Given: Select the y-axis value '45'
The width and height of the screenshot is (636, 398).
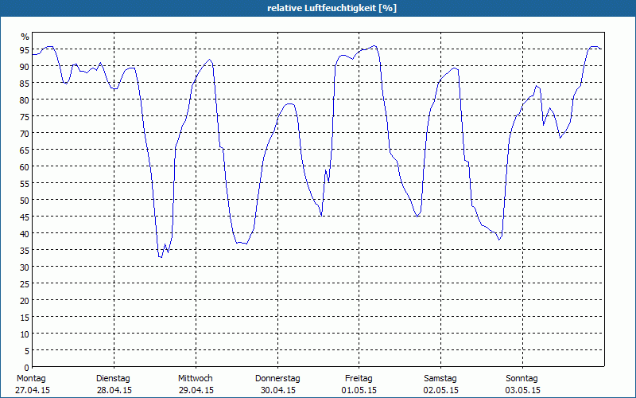Looking at the screenshot, I should (25, 217).
